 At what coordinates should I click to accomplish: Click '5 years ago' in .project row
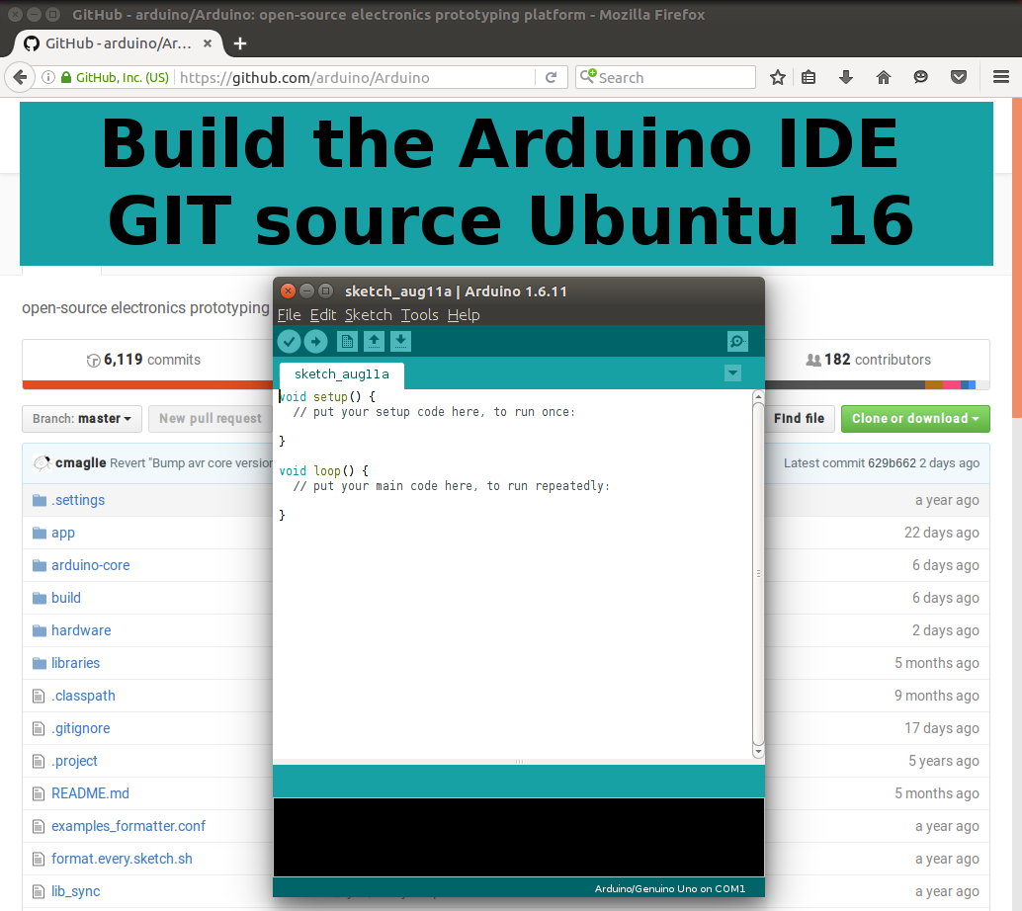[944, 761]
